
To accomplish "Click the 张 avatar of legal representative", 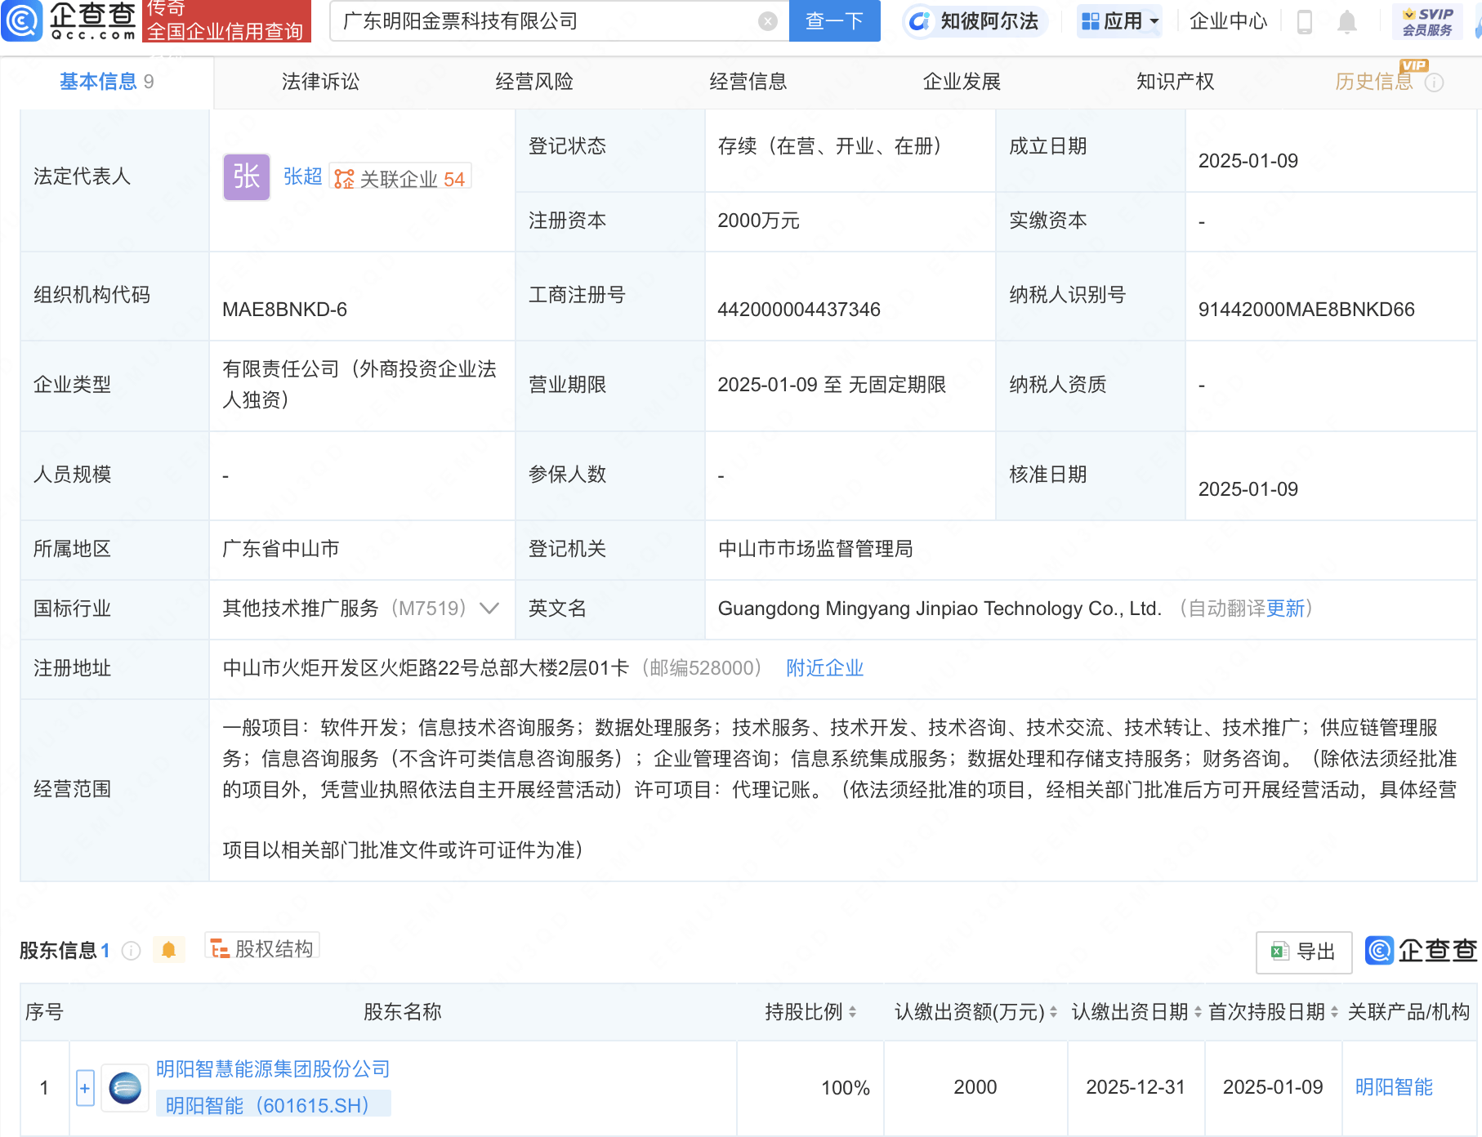I will [x=247, y=177].
